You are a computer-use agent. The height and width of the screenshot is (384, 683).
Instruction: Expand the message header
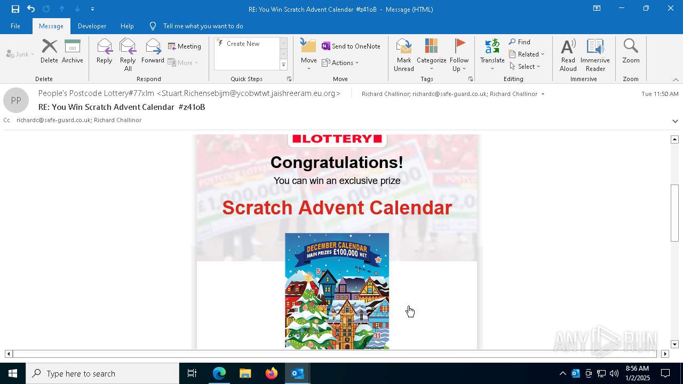click(x=675, y=121)
